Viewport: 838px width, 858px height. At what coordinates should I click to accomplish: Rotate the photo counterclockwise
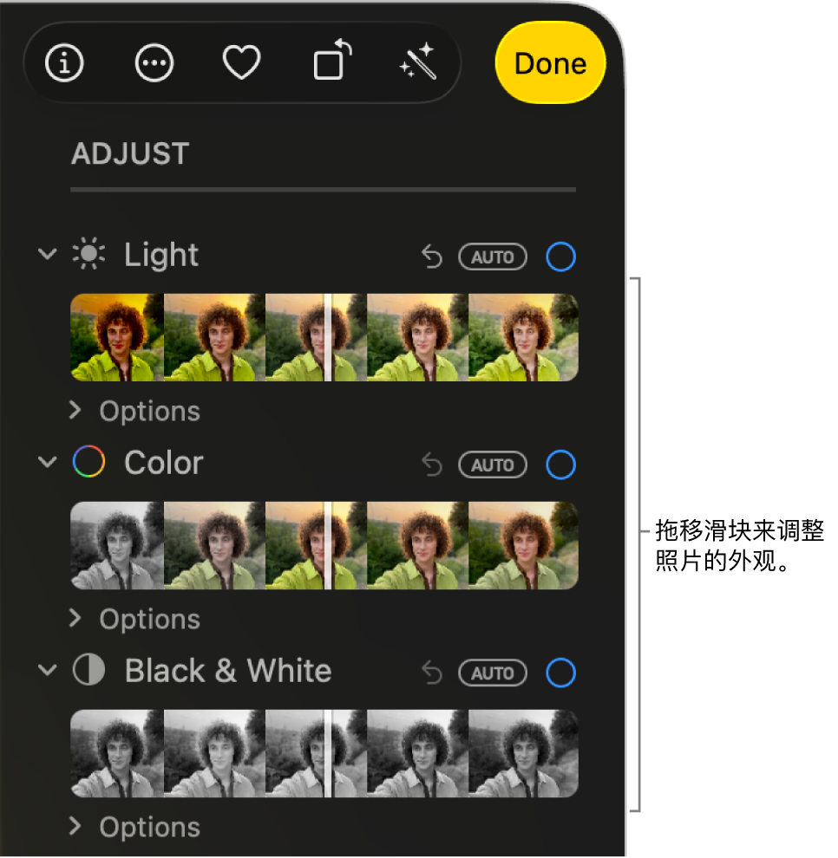[x=331, y=60]
